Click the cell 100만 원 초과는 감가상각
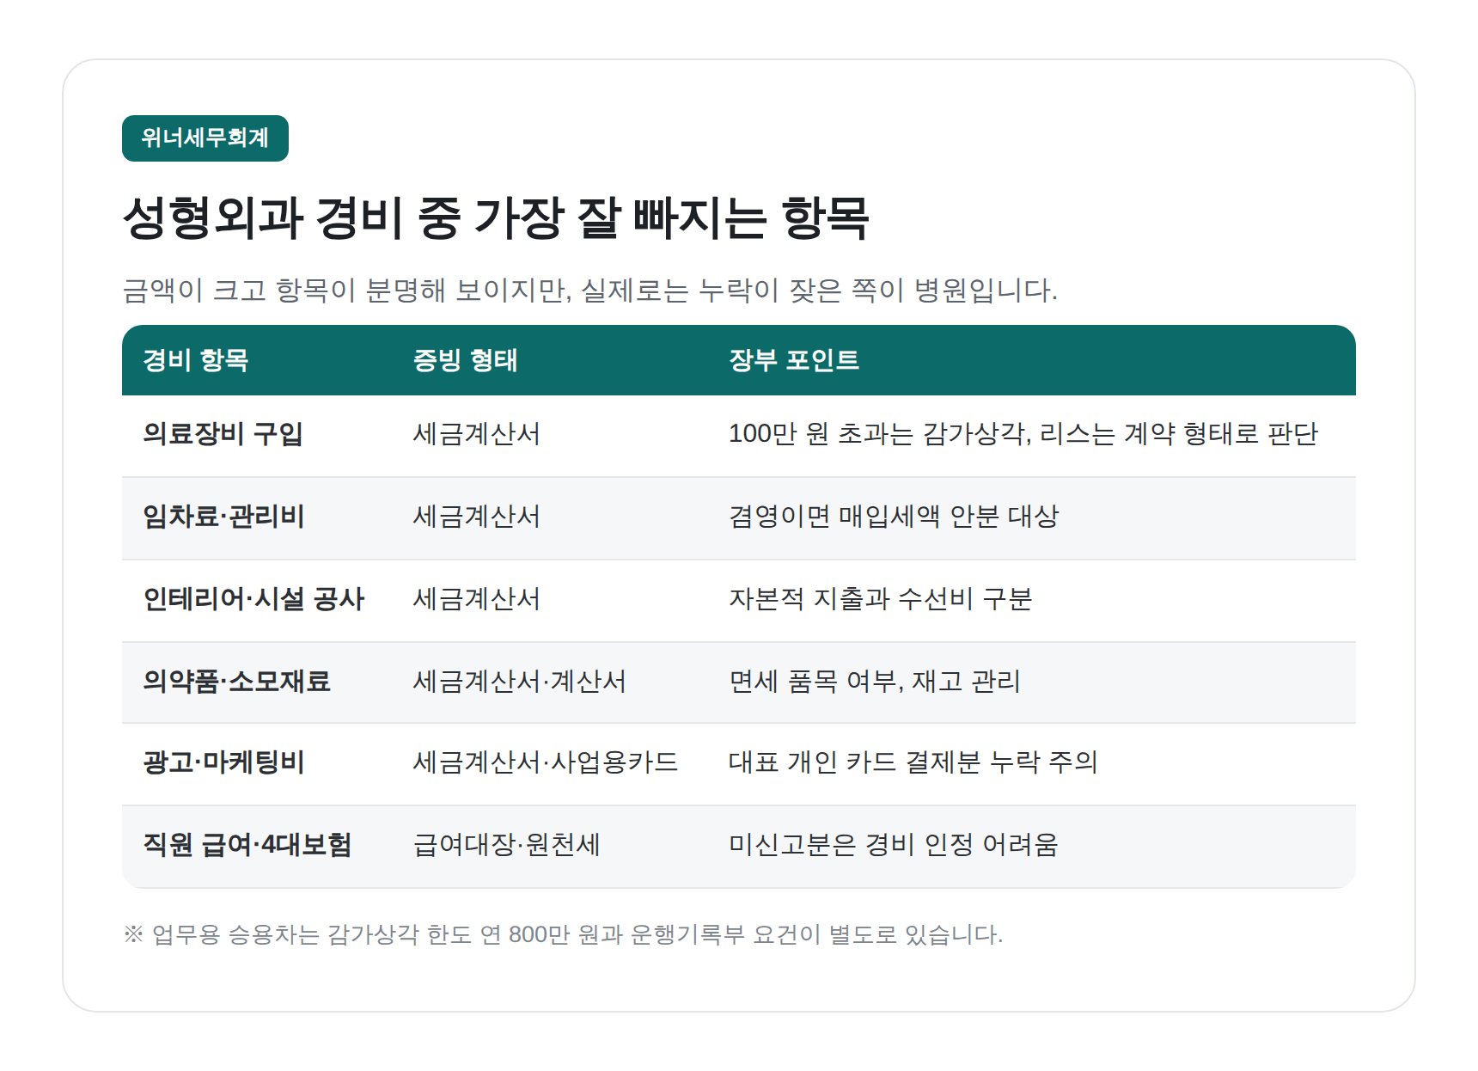This screenshot has width=1478, height=1071. [1023, 434]
